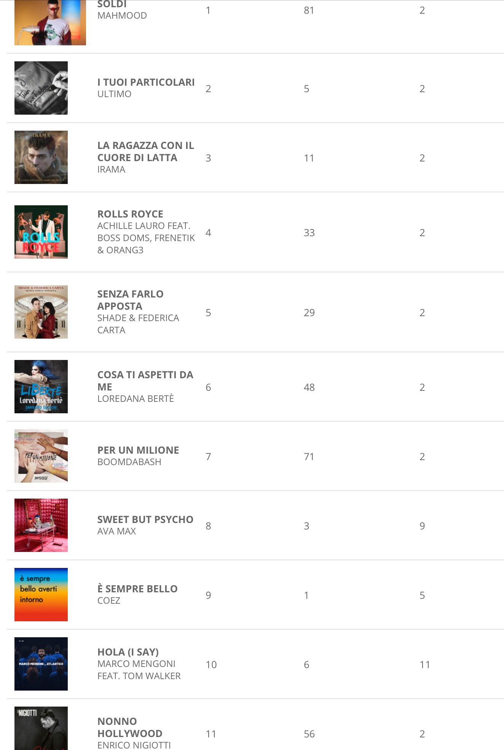This screenshot has height=750, width=504.
Task: Click the artist name BOOMDABASH
Action: point(129,462)
